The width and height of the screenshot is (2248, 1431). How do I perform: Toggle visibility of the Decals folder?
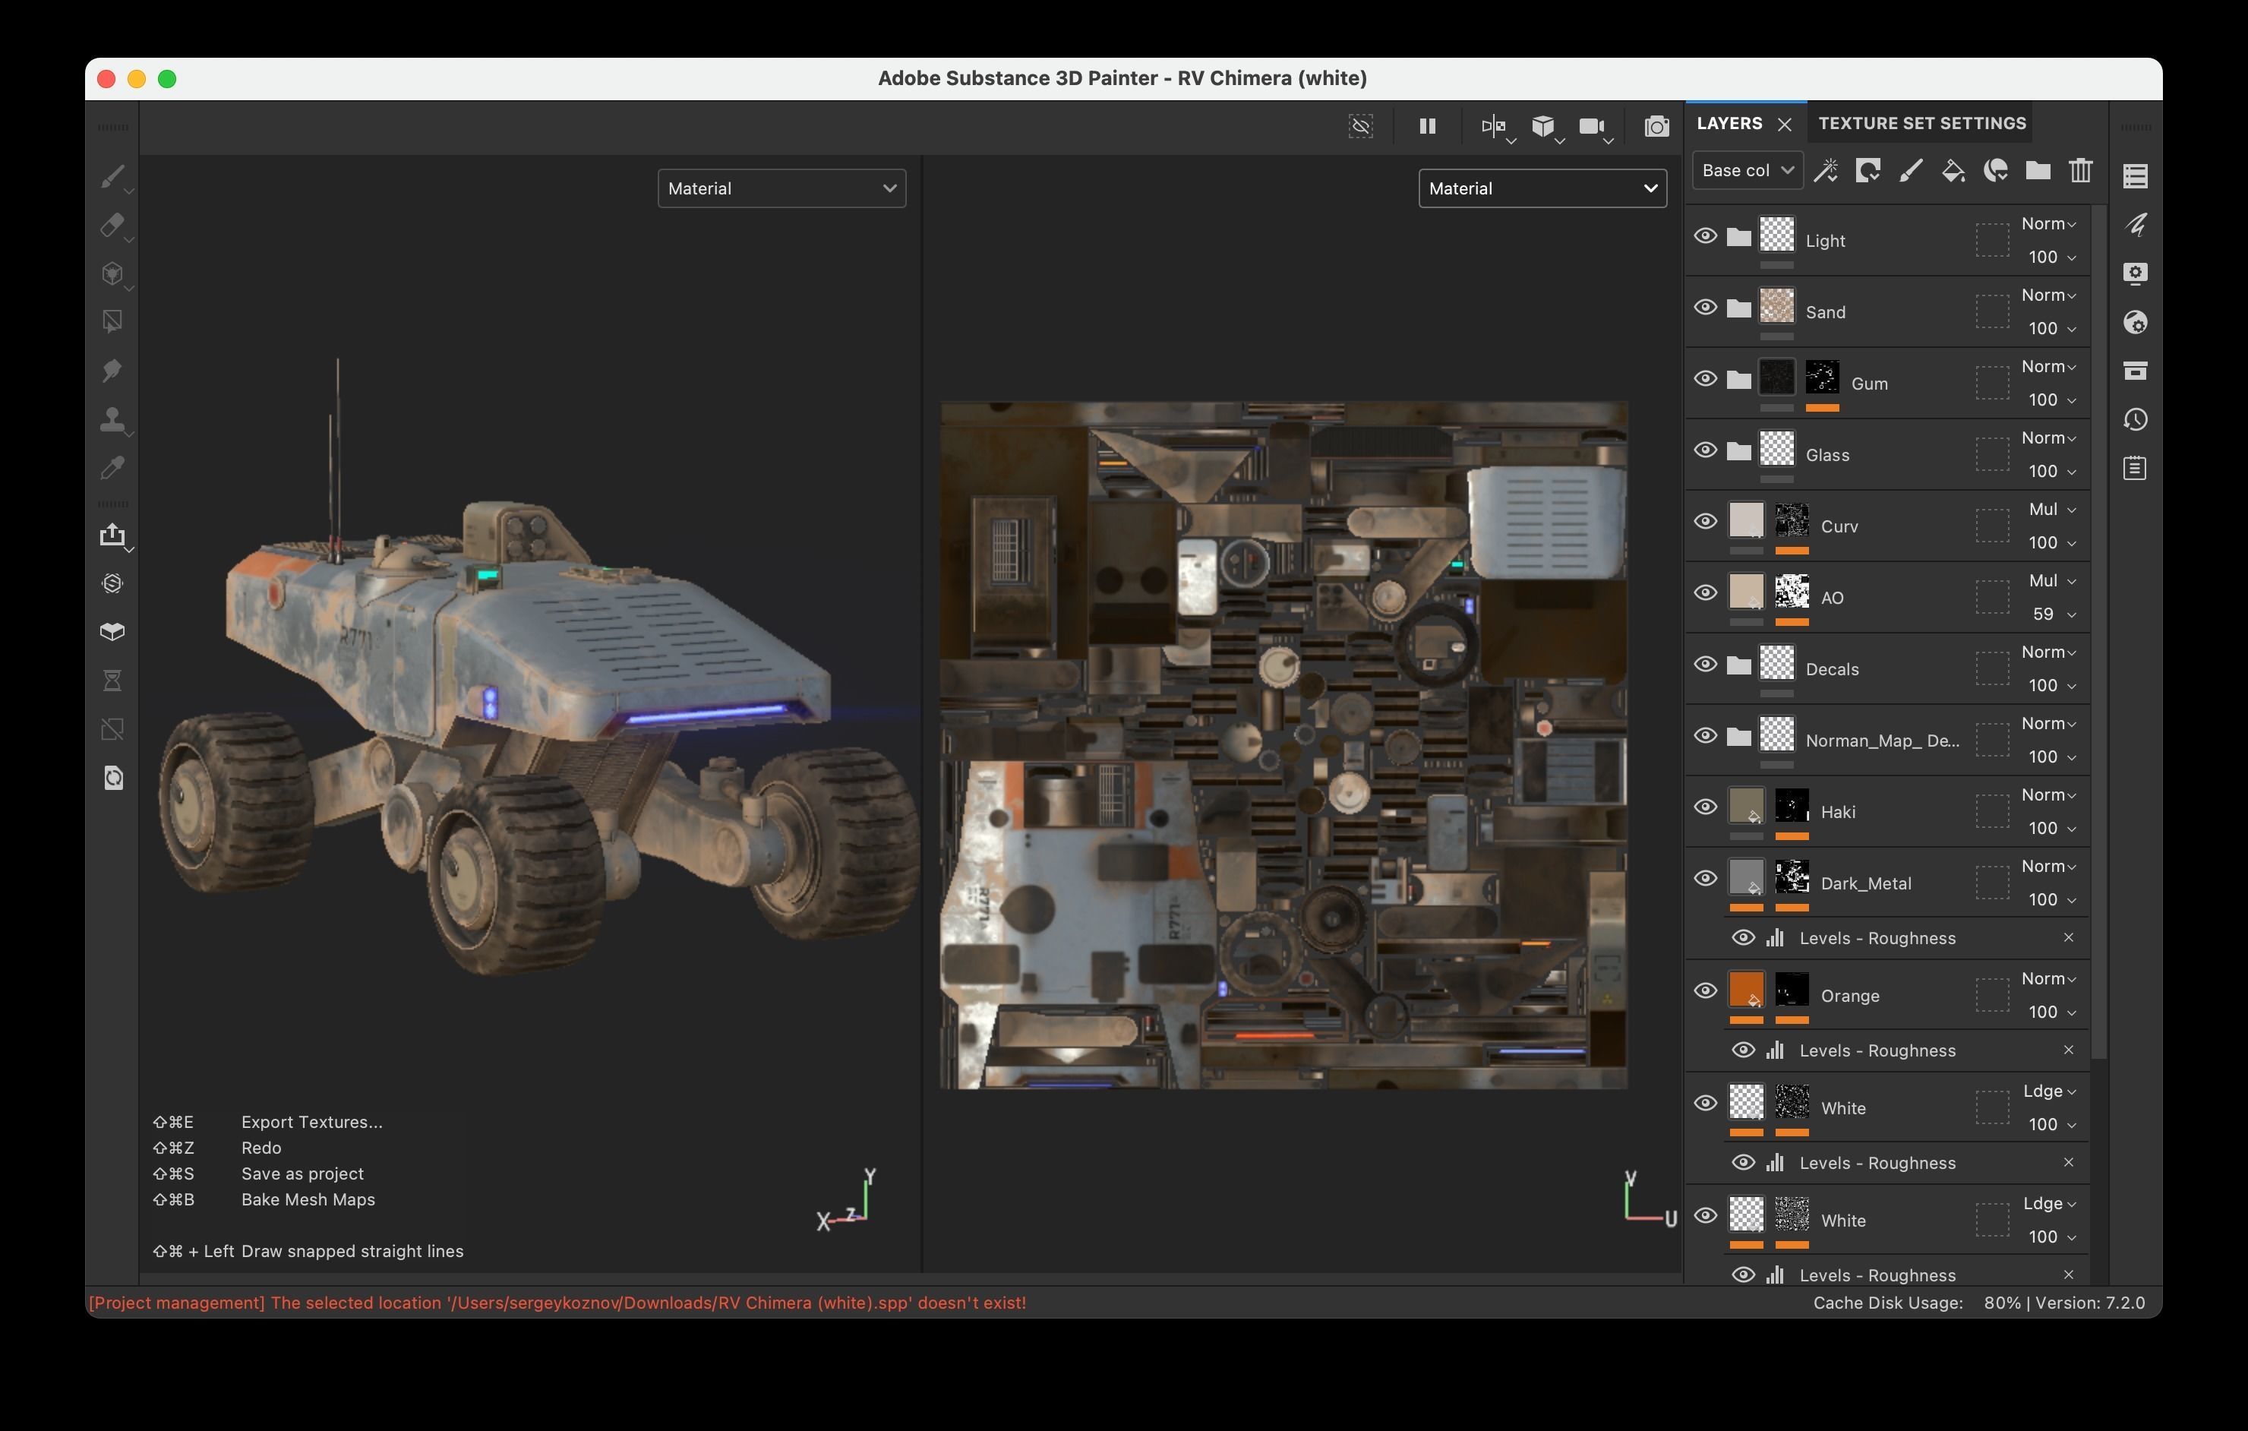[1705, 665]
